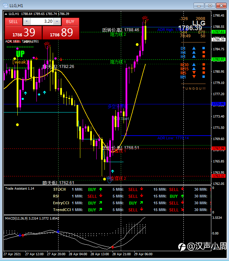Click the STOCH 1 MIN green up arrow
This screenshot has width=229, height=261.
tap(101, 189)
